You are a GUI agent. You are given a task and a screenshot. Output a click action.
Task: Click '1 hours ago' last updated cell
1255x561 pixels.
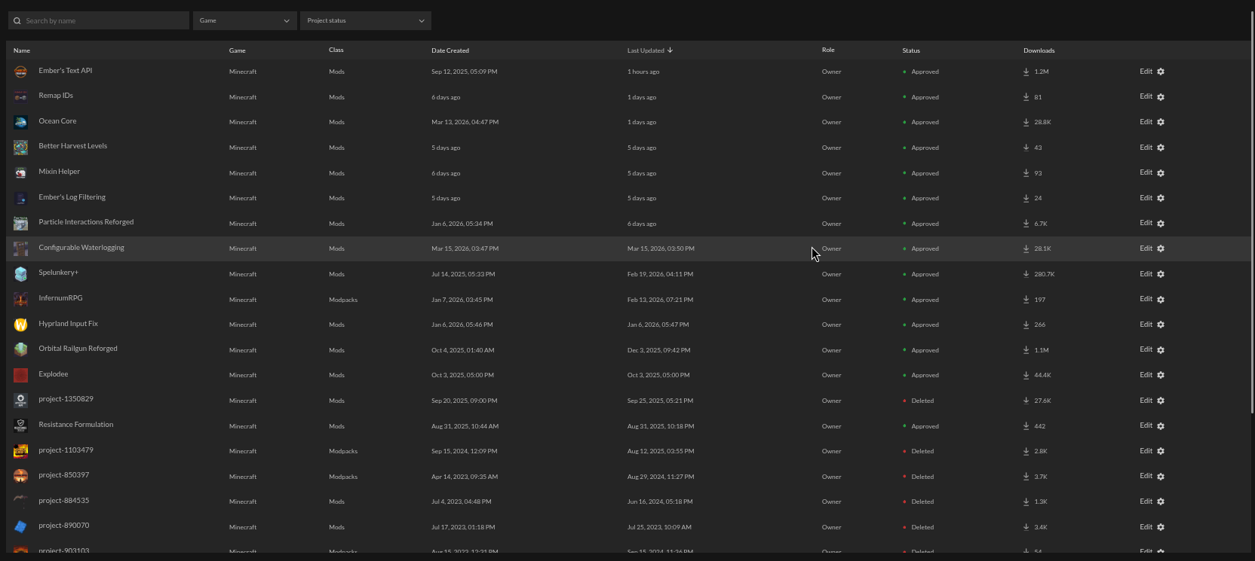coord(643,72)
